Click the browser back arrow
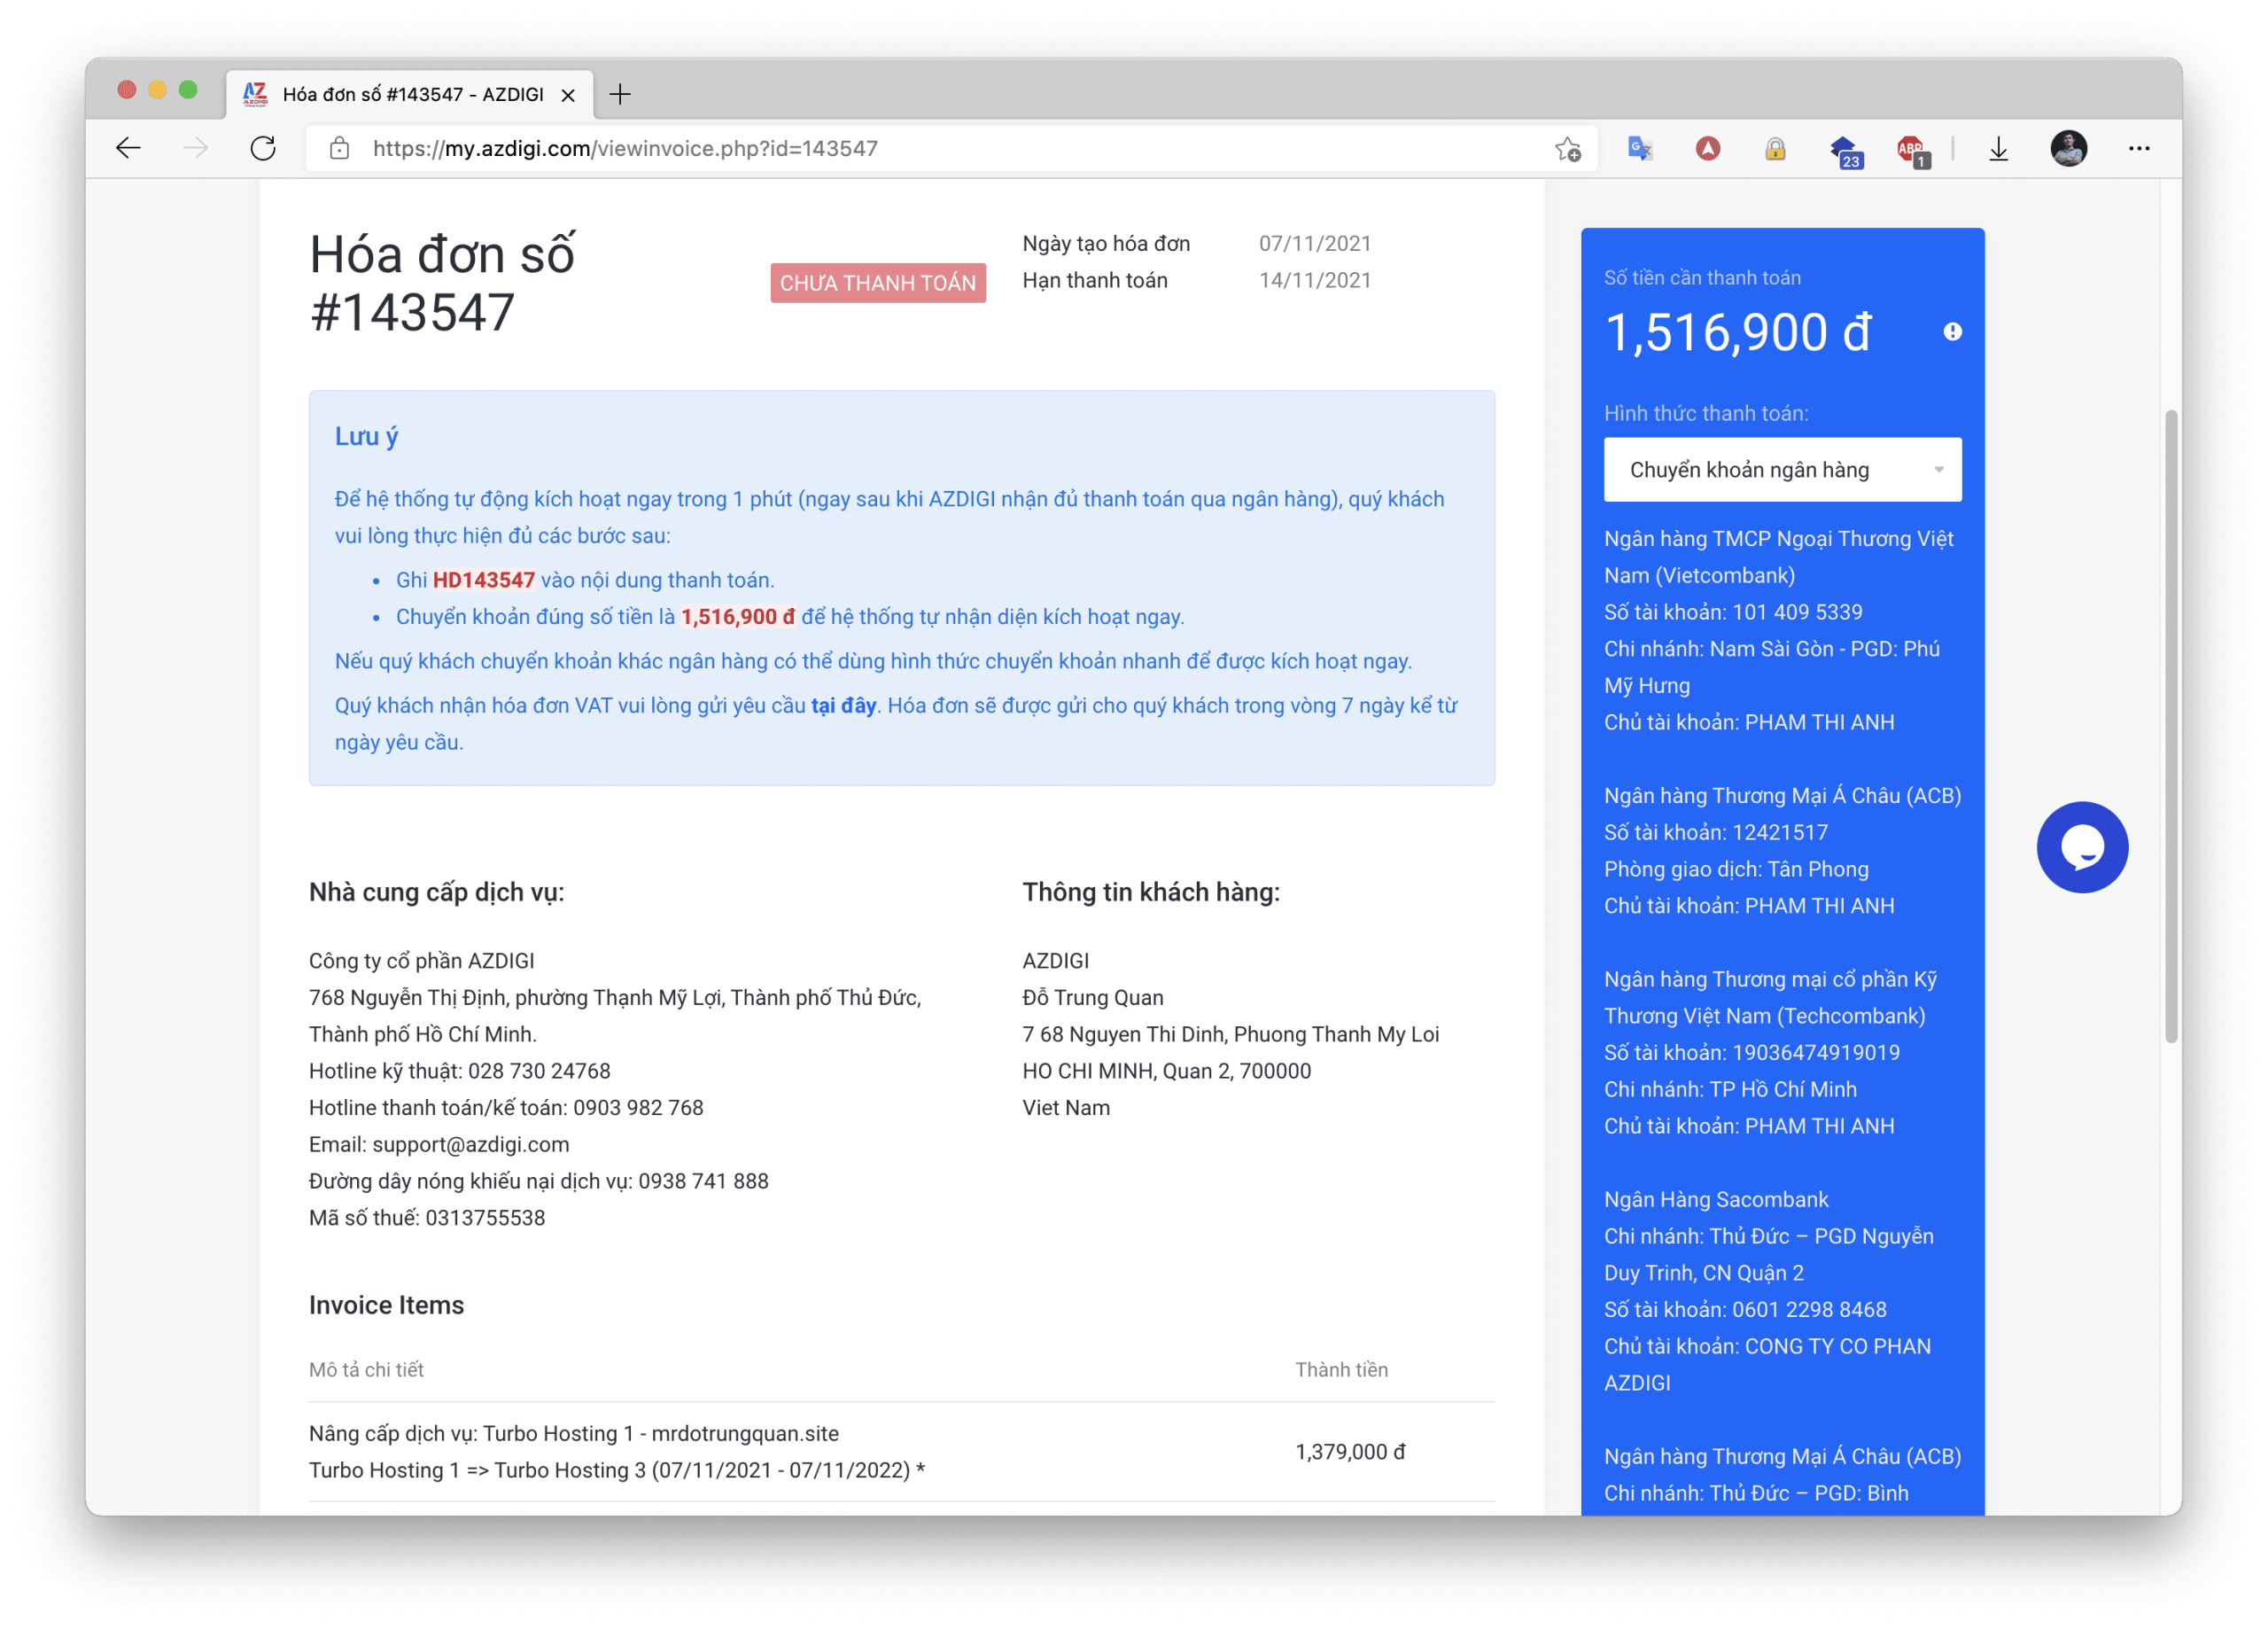The height and width of the screenshot is (1629, 2268). 128,148
